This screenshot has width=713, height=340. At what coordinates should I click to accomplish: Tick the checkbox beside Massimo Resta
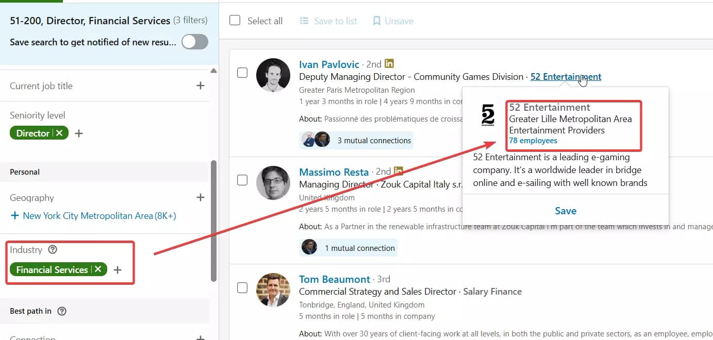(x=242, y=180)
